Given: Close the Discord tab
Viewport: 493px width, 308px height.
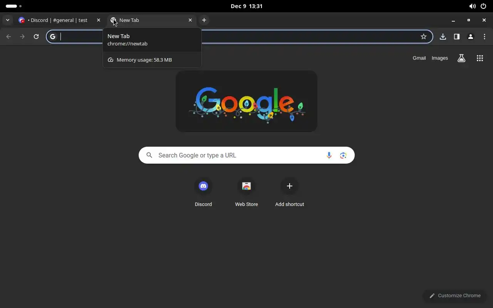Looking at the screenshot, I should click(x=99, y=20).
